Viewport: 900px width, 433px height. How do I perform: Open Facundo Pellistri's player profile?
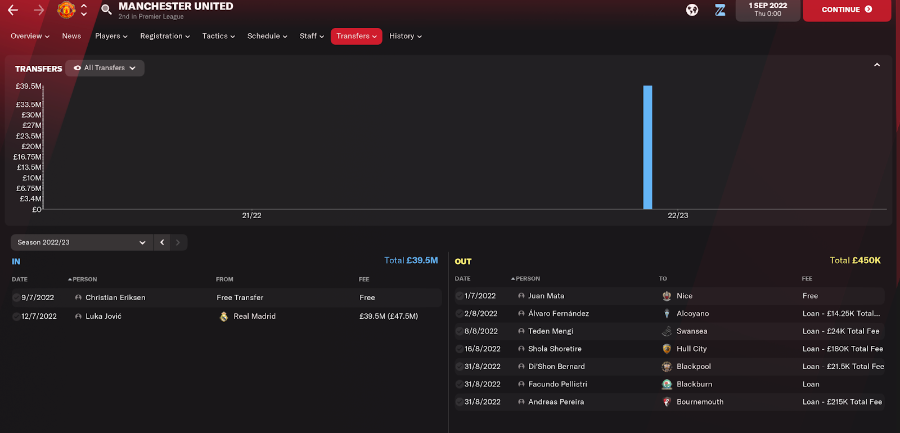point(557,384)
